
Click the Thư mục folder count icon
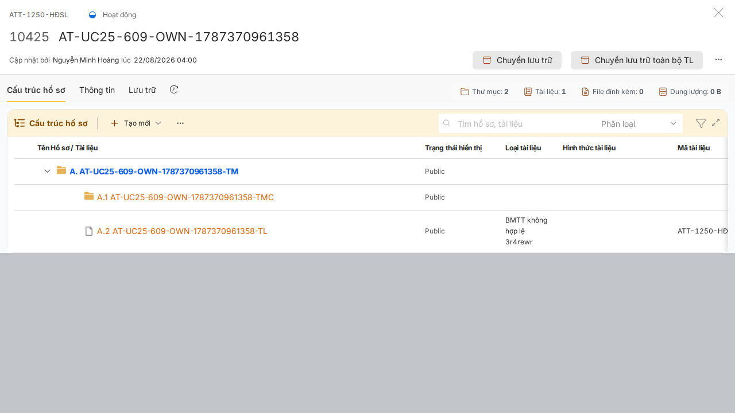coord(465,92)
